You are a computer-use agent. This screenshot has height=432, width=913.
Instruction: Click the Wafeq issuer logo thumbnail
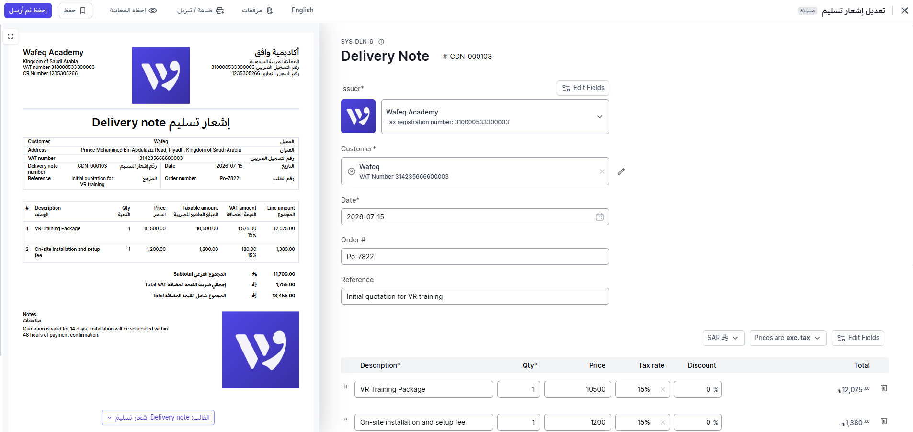point(358,116)
